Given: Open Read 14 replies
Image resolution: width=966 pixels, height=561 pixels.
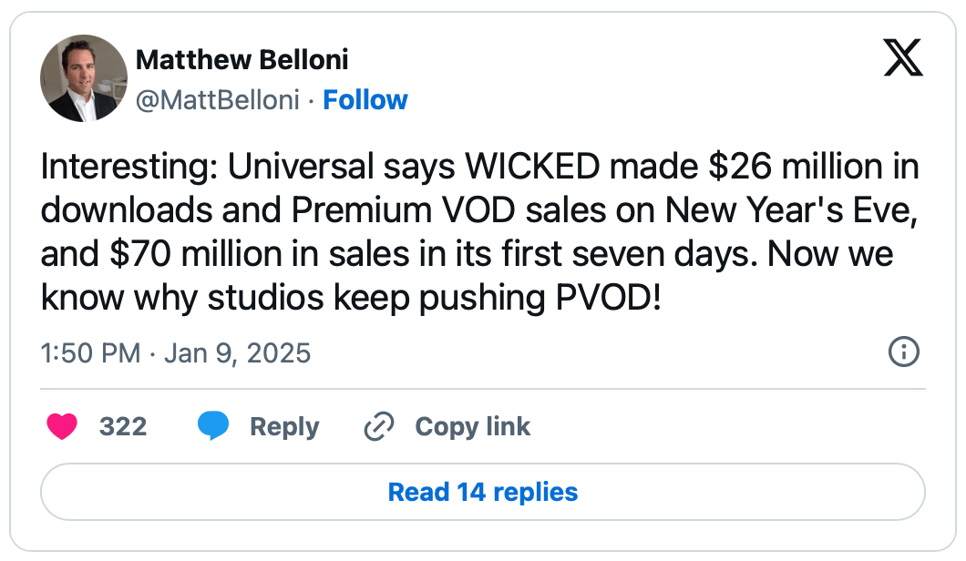Looking at the screenshot, I should point(483,493).
